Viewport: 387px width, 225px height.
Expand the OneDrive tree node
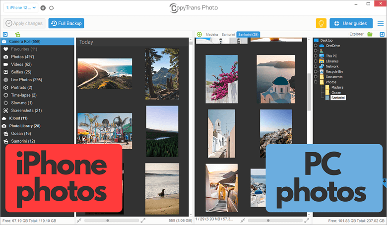316,46
